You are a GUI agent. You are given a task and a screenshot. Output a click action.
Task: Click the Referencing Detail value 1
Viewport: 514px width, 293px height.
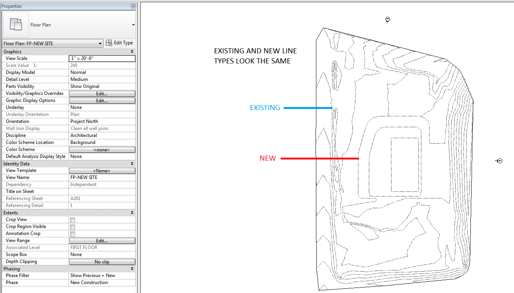[x=102, y=205]
